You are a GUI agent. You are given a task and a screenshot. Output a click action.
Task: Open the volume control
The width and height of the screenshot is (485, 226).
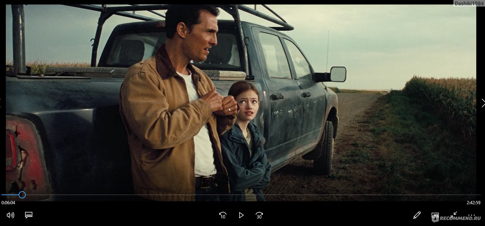(x=11, y=215)
